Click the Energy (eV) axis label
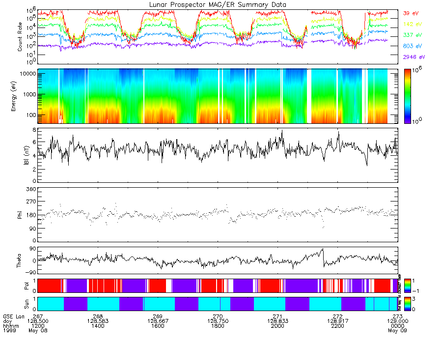 13,96
